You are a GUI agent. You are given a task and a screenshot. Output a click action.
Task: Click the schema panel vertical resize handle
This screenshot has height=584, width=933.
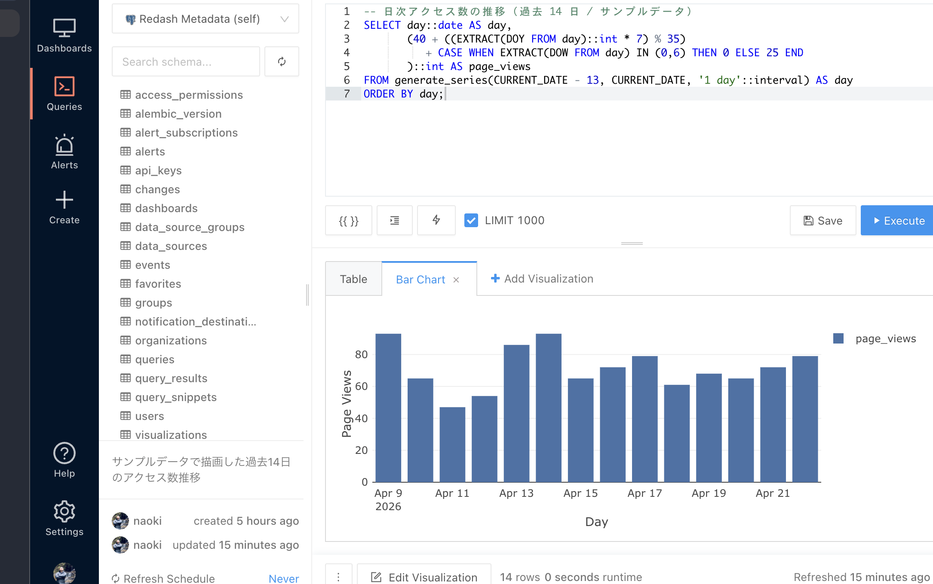(x=307, y=295)
